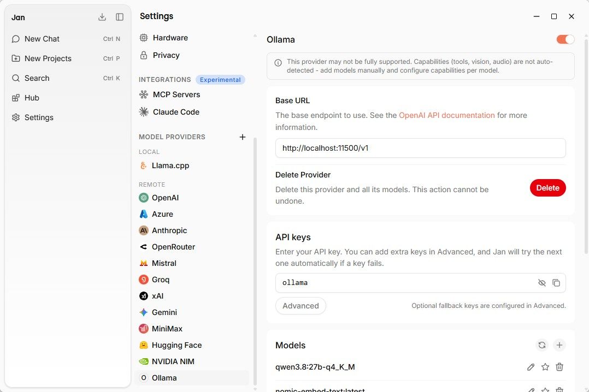Select the OpenAI provider
The height and width of the screenshot is (392, 589).
coord(192,198)
